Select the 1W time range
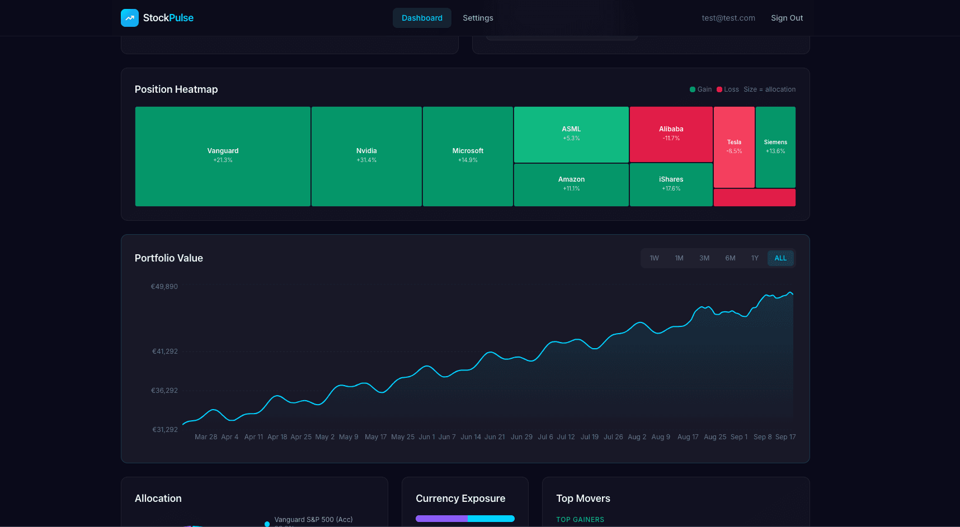The width and height of the screenshot is (960, 527). (x=654, y=258)
